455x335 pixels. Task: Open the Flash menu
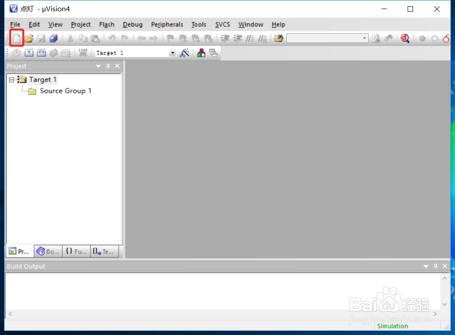click(x=107, y=25)
